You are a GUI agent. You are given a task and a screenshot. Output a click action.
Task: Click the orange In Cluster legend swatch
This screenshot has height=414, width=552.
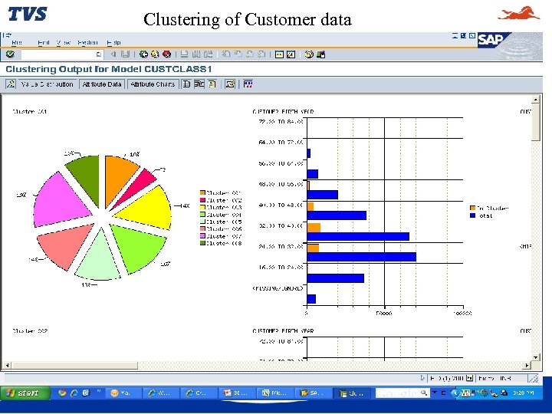point(473,208)
